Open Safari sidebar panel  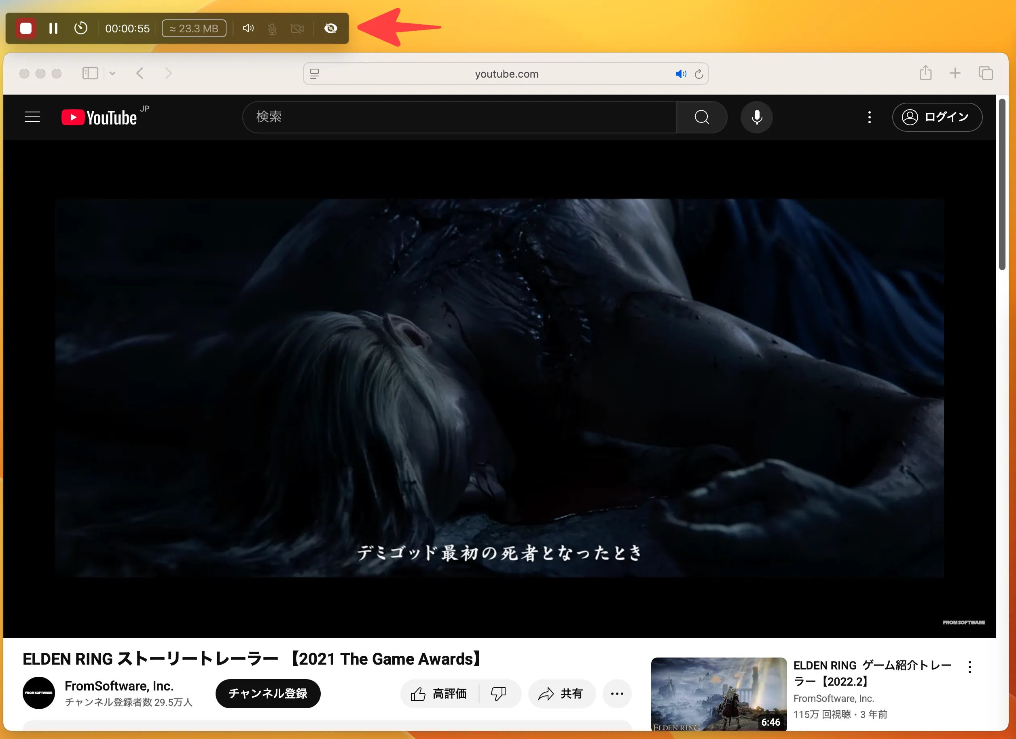click(x=90, y=73)
